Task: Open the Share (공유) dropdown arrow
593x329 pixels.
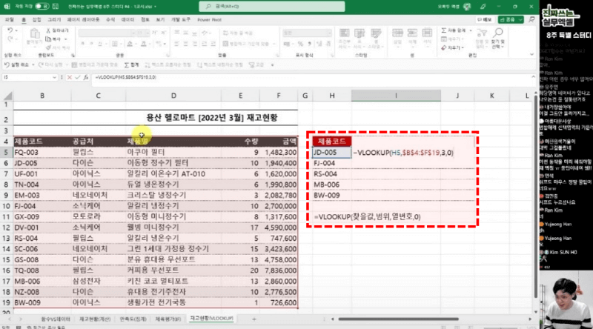Action: (521, 20)
